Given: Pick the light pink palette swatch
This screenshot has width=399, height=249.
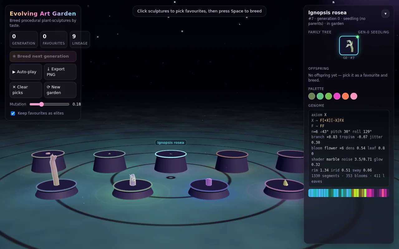Looking at the screenshot, I should tap(354, 96).
